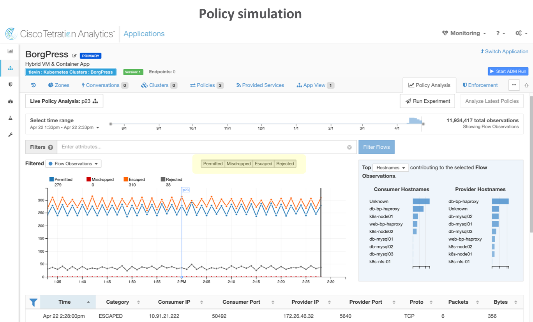Click the right handle of time range slider
The height and width of the screenshot is (322, 533).
[424, 124]
